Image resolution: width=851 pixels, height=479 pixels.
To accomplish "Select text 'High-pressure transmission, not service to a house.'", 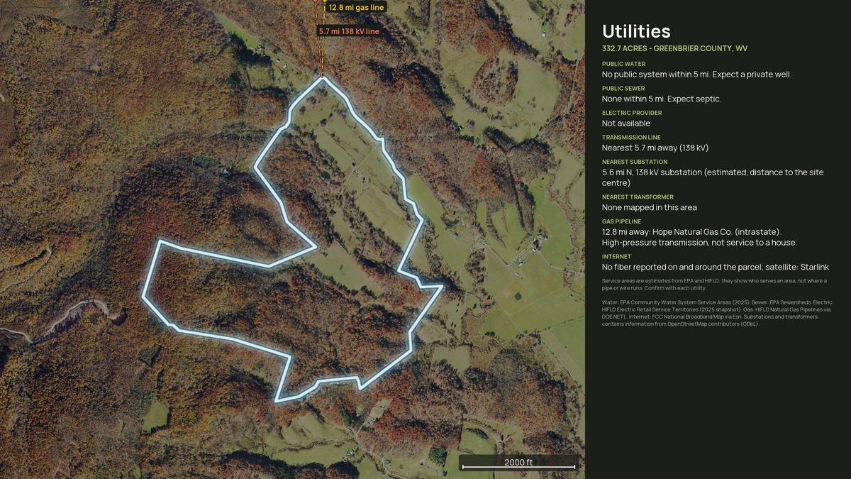I will tap(699, 243).
